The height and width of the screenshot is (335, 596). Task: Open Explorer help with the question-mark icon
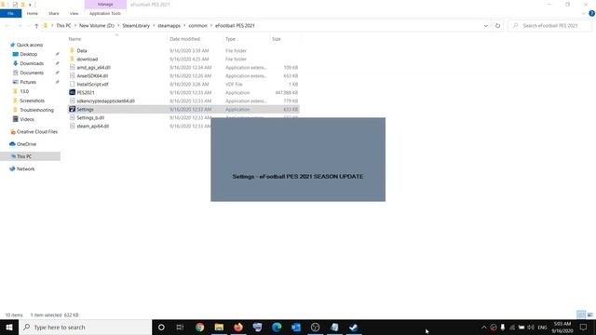[591, 13]
